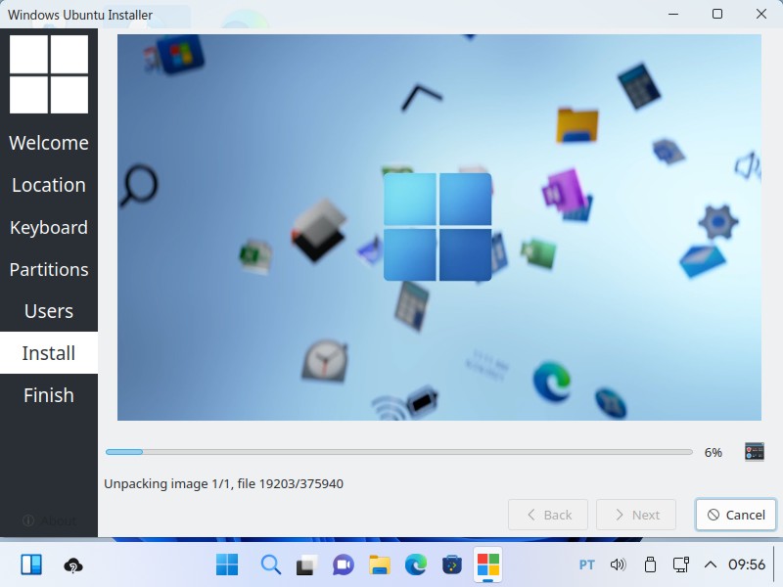Viewport: 783px width, 587px height.
Task: Click the removable device tray icon
Action: tap(650, 564)
